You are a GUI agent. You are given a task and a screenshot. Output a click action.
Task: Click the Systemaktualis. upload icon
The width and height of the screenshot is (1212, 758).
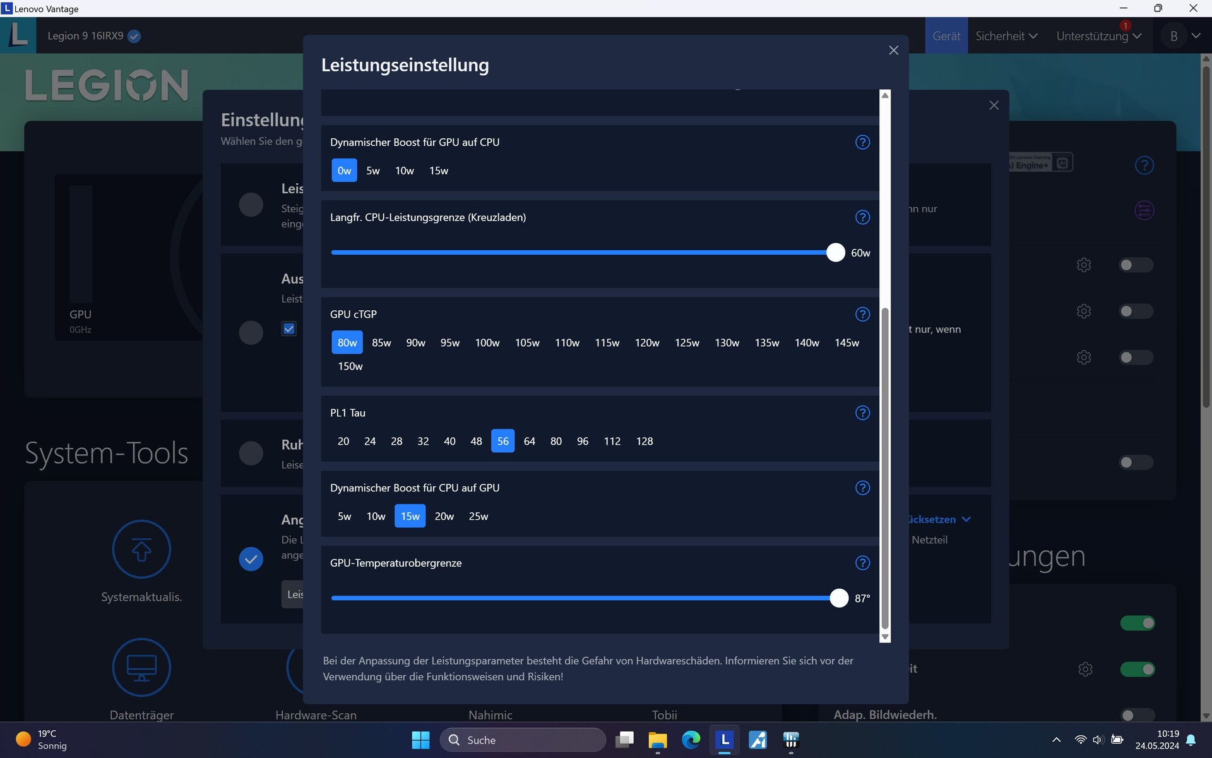pyautogui.click(x=141, y=549)
